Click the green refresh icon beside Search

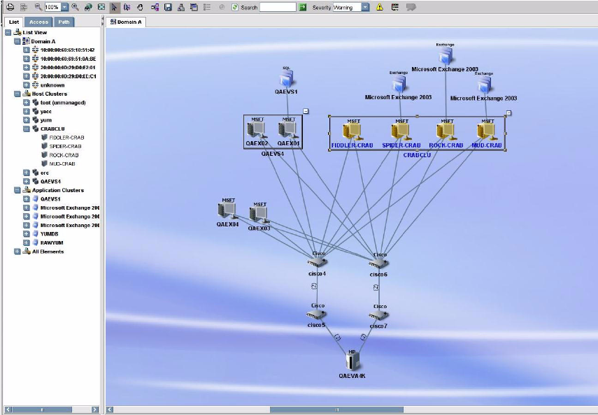[235, 7]
